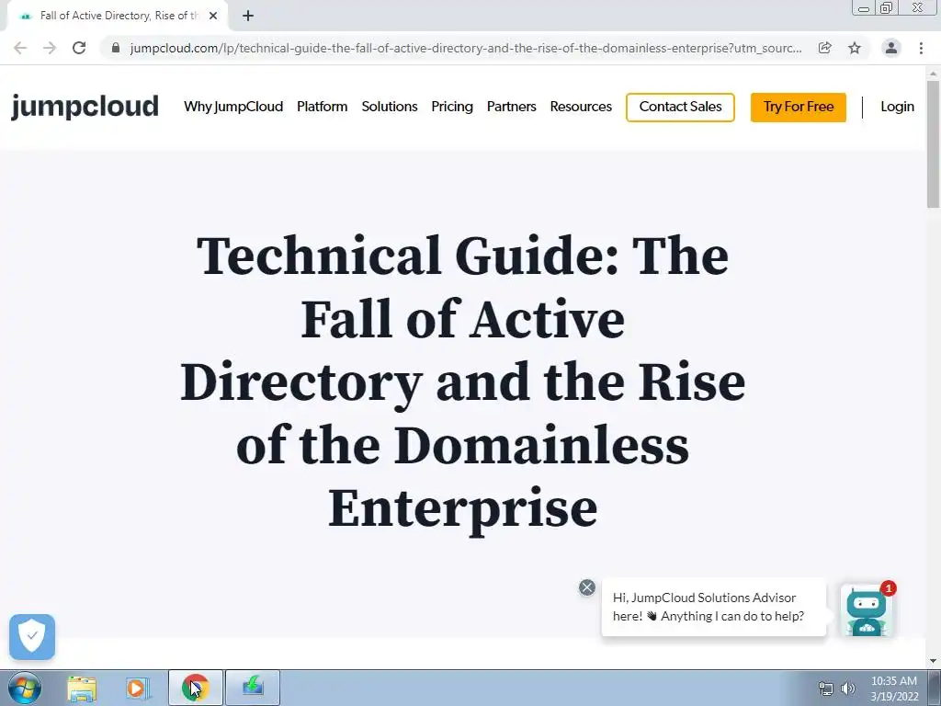Click the scrollbar up arrow

tap(933, 74)
